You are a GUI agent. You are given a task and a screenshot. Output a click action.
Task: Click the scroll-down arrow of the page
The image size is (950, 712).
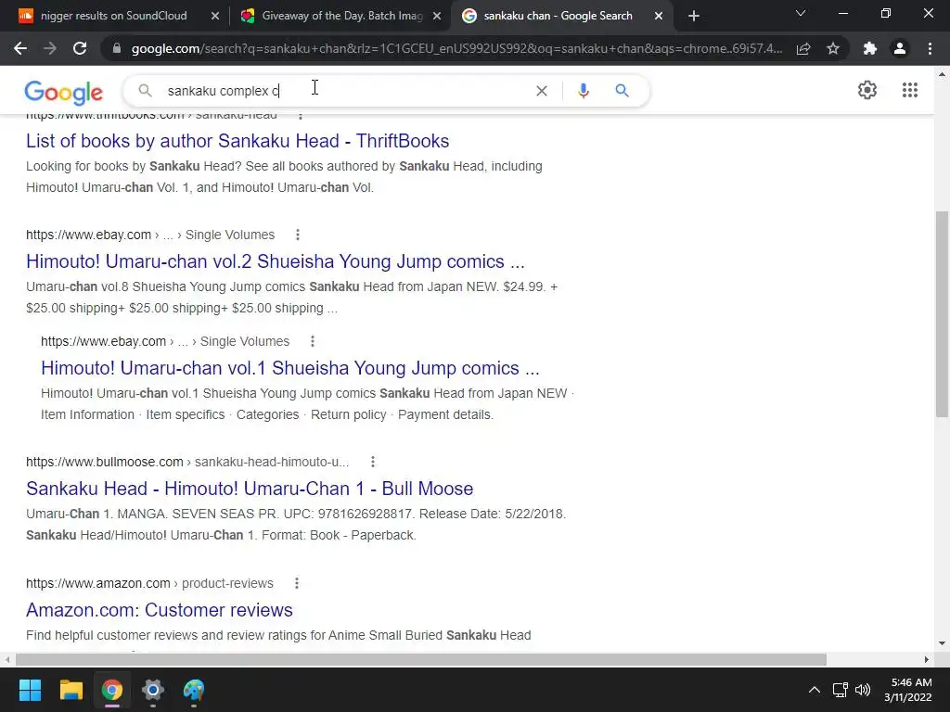942,643
